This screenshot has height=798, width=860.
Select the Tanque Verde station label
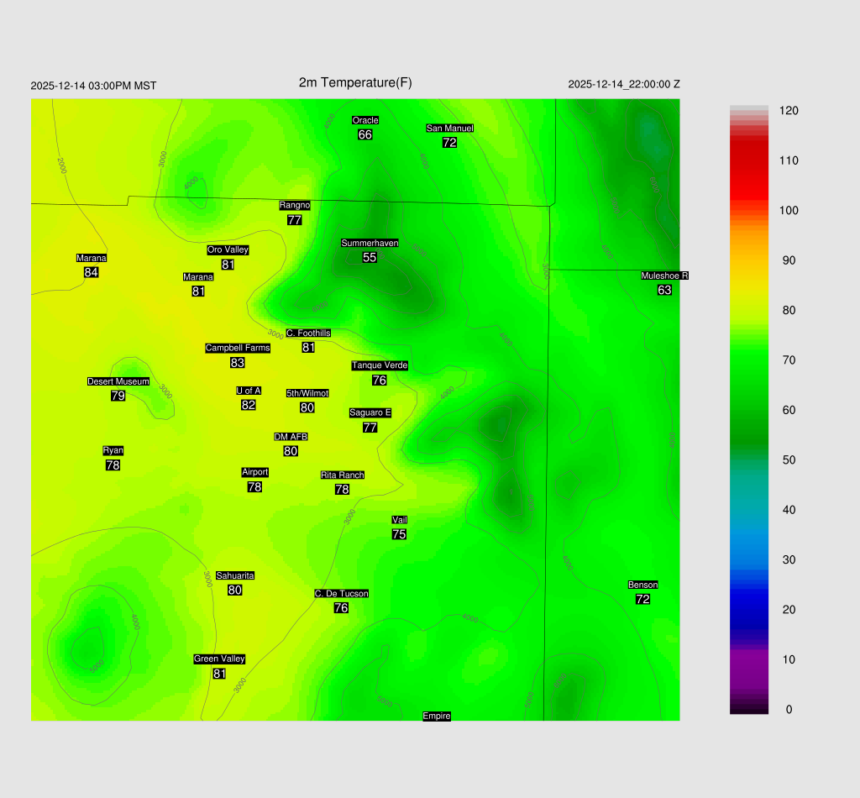379,365
